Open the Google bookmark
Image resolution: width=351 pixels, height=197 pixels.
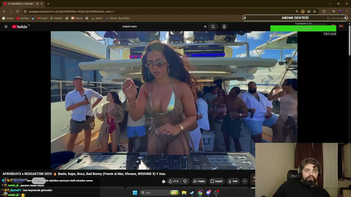8,18
